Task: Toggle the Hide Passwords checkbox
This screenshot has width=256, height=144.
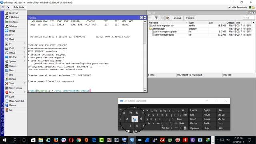Action: 229,7
